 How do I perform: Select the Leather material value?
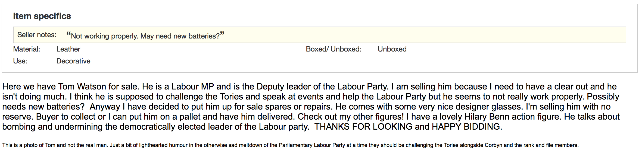tap(68, 49)
